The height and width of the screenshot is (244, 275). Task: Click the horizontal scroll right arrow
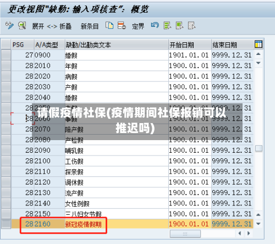[x=249, y=234]
